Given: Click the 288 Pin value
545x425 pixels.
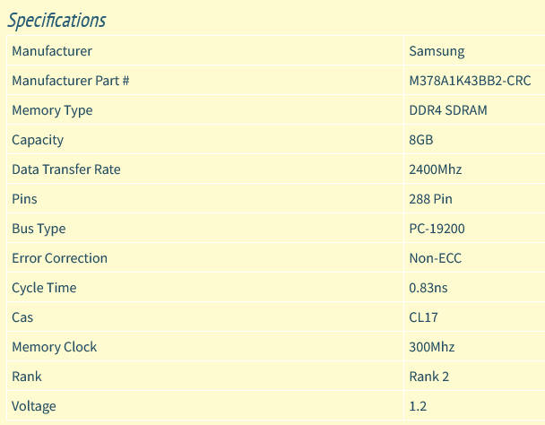Looking at the screenshot, I should 431,199.
